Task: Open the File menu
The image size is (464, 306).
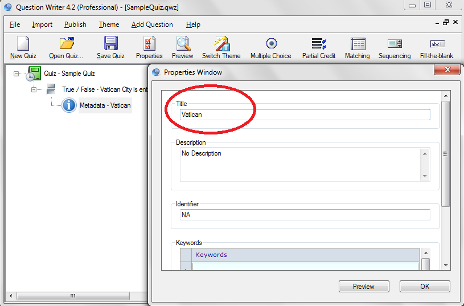Action: pyautogui.click(x=15, y=25)
